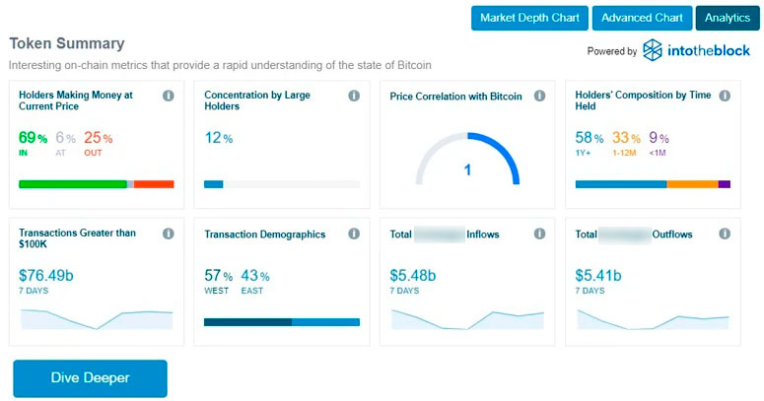The height and width of the screenshot is (401, 764).
Task: Click the $76.49b transactions sparkline chart
Action: 97,318
